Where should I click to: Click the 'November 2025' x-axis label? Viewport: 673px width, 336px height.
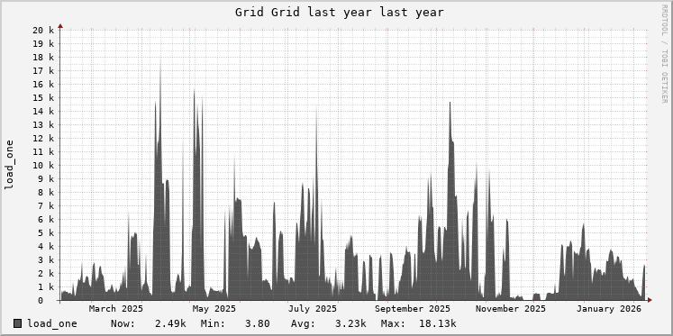[x=511, y=309]
